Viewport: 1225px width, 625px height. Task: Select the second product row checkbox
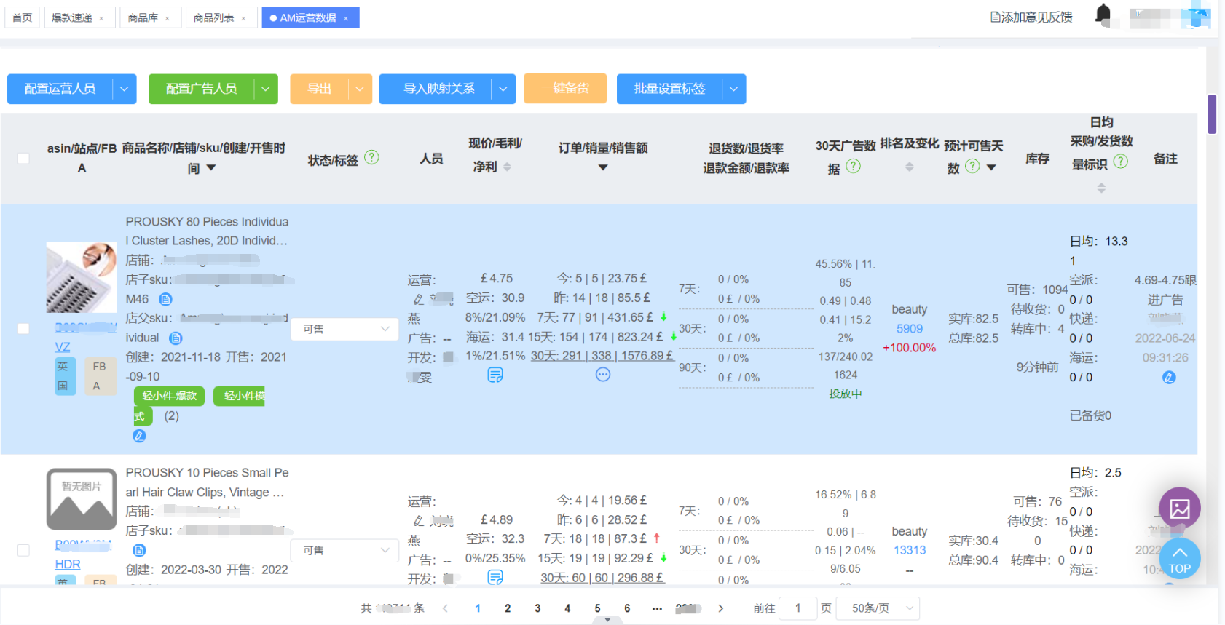[23, 550]
